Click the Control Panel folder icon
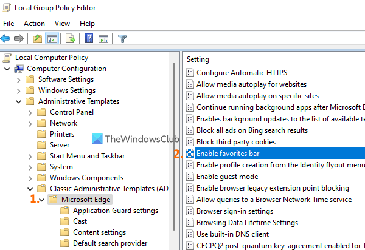This screenshot has width=365, height=250. pos(41,112)
